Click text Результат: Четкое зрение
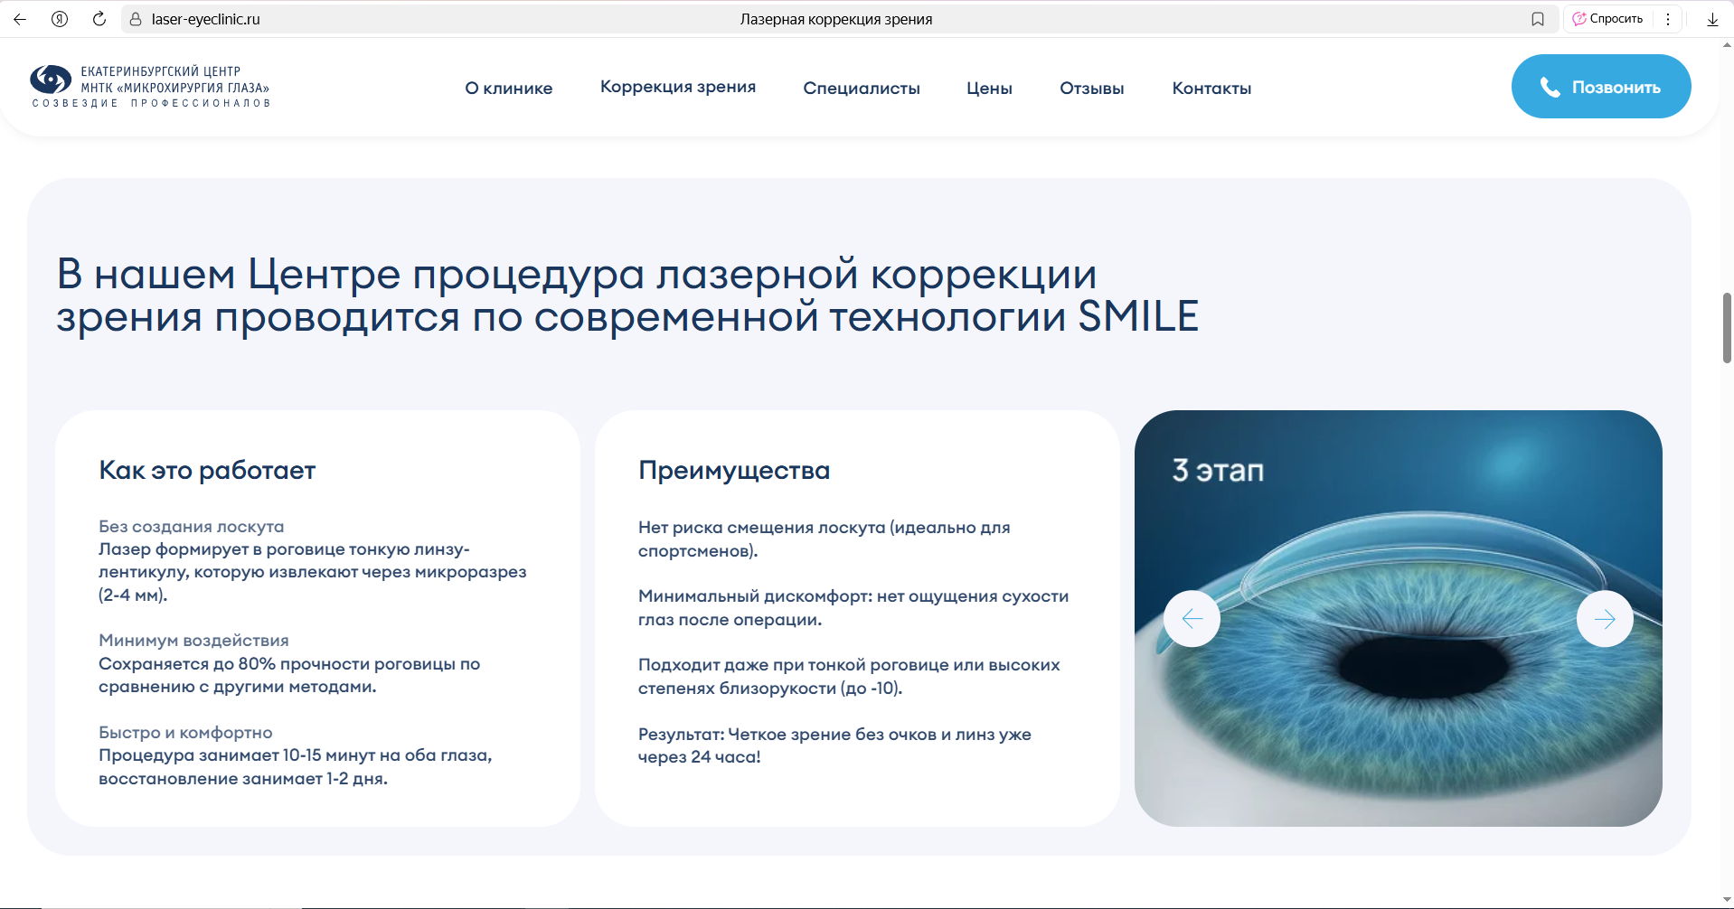1734x909 pixels. tap(834, 745)
